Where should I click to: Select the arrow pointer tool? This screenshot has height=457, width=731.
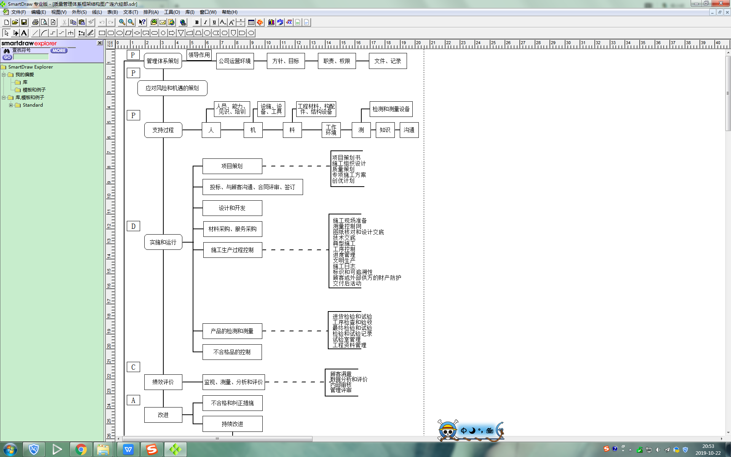pyautogui.click(x=6, y=33)
